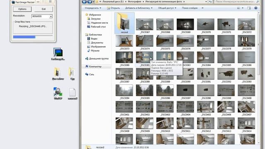Click the change view icon
Image resolution: width=265 pixels, height=149 pixels.
pyautogui.click(x=239, y=8)
